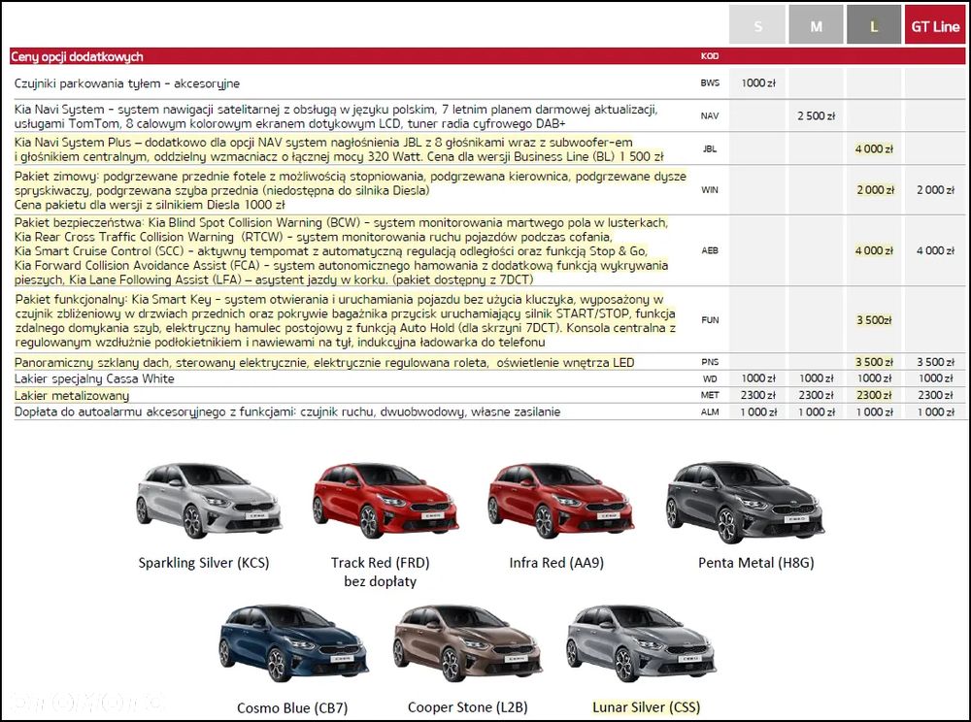The height and width of the screenshot is (722, 971).
Task: Click the Cooper Stone car image
Action: click(468, 643)
